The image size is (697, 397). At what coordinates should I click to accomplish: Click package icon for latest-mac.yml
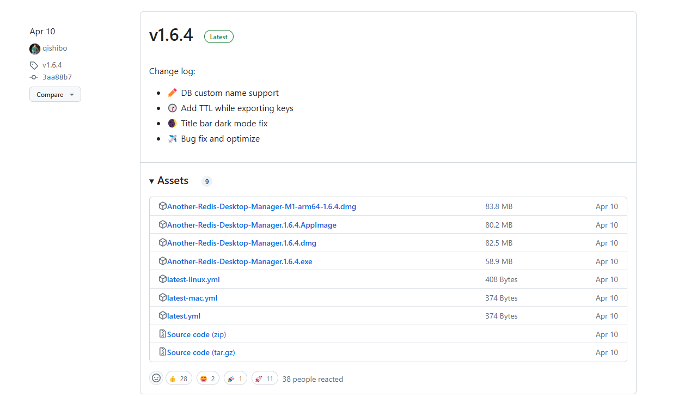point(162,297)
